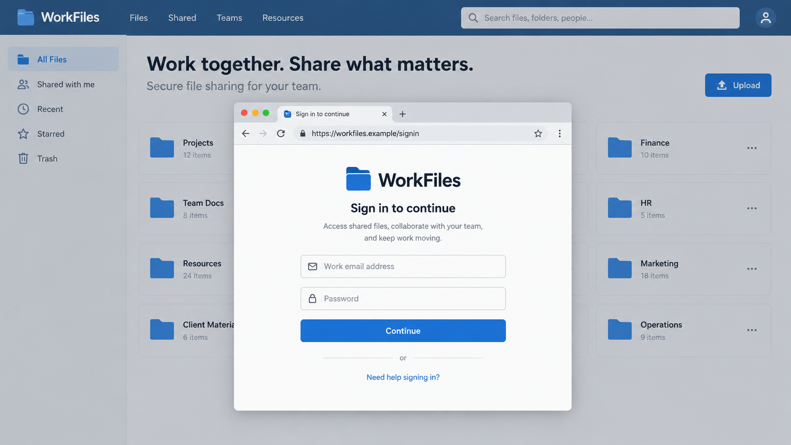Open a new browser tab with plus
This screenshot has height=445, width=791.
403,114
